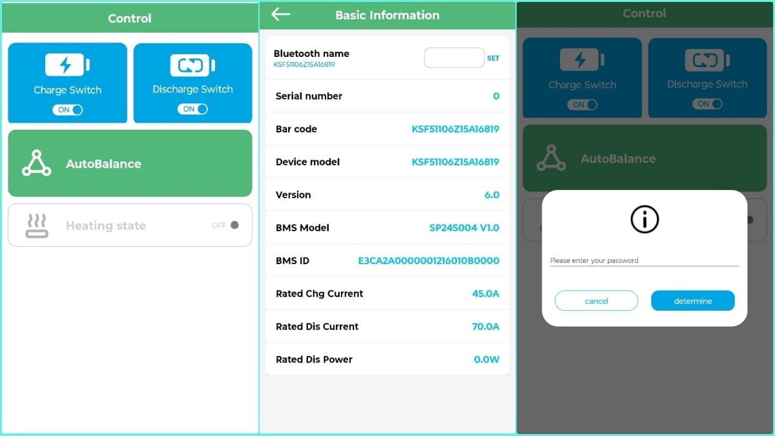Click Rated Chg Current value 45.0A
This screenshot has width=775, height=436.
486,294
